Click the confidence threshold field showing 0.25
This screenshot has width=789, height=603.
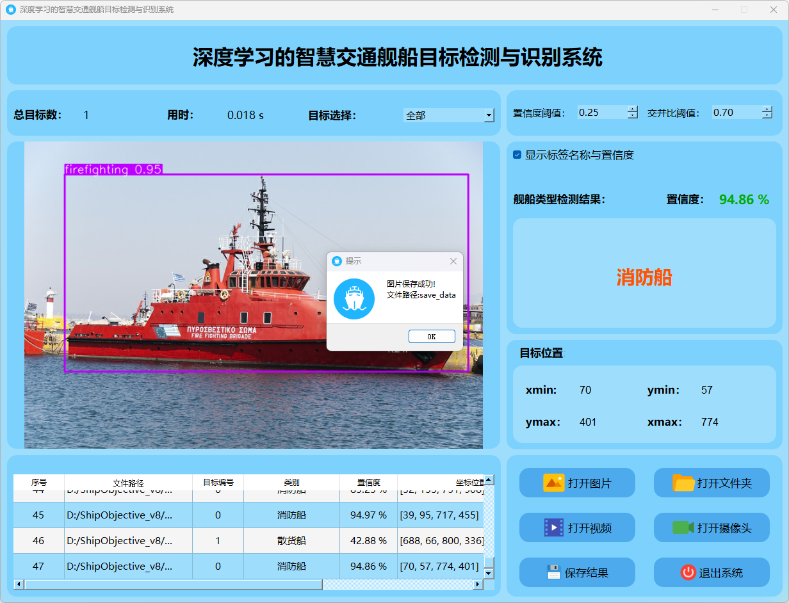[x=601, y=113]
